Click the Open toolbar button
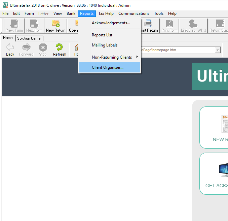This screenshot has width=228, height=221. pyautogui.click(x=73, y=26)
